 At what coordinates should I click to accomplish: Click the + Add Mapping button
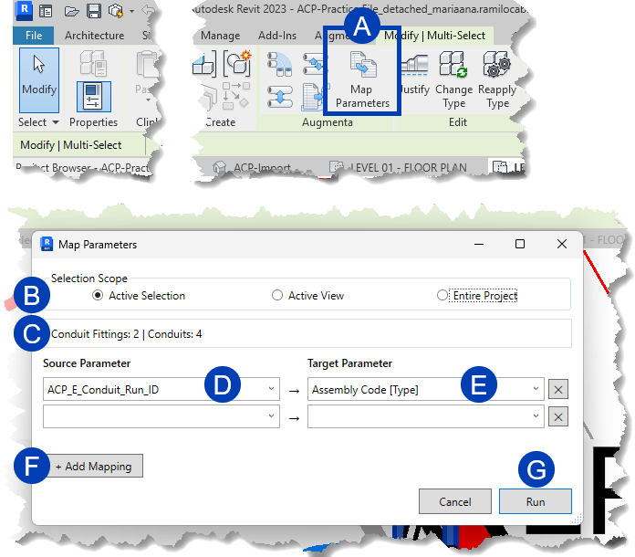click(93, 466)
